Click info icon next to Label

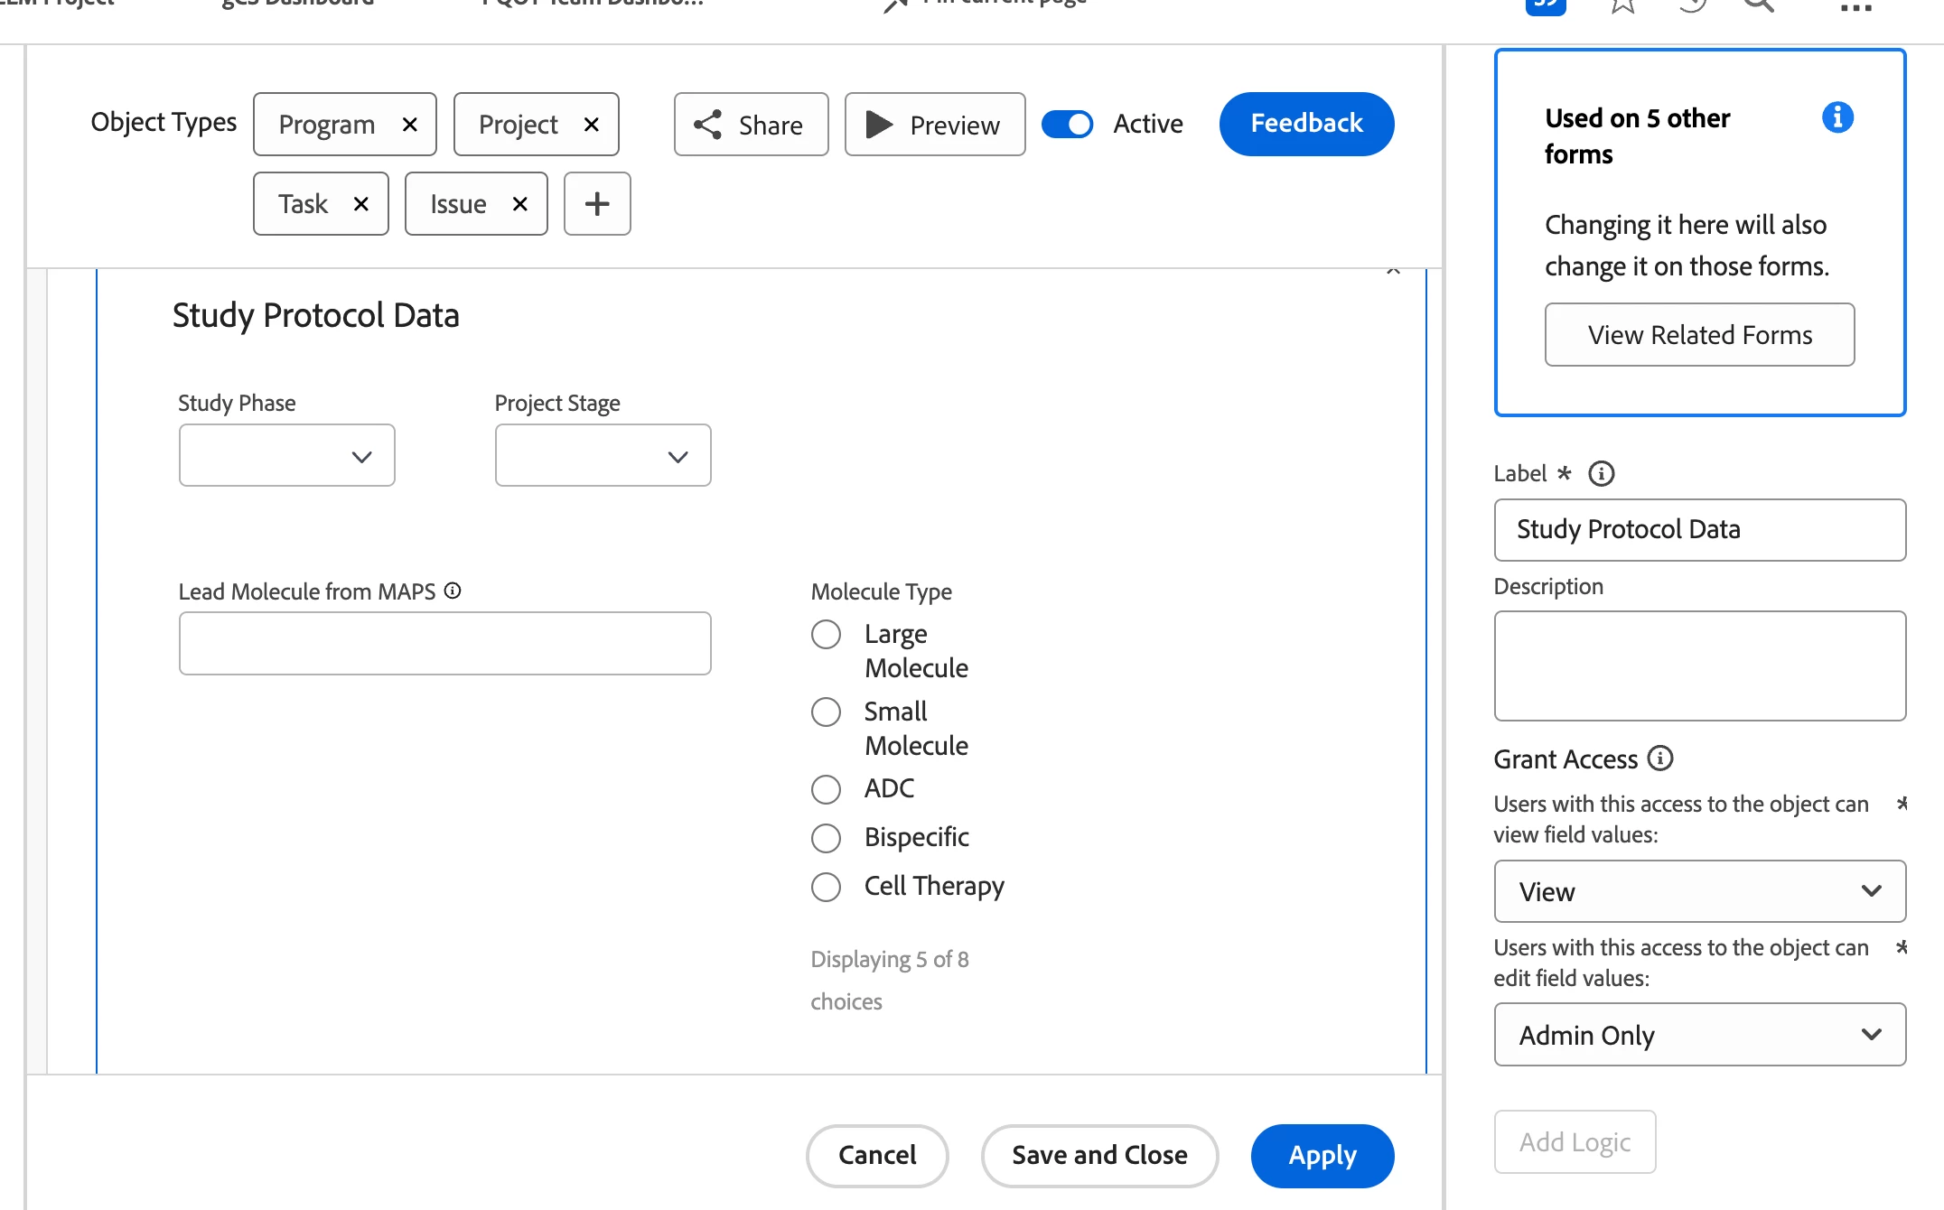click(x=1601, y=473)
